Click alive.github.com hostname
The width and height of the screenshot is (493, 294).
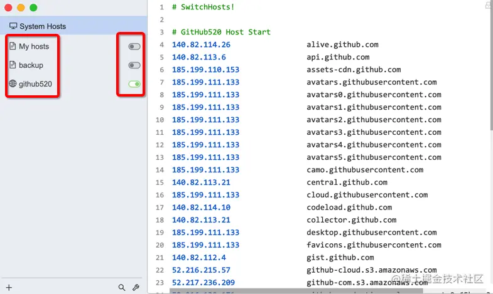click(x=342, y=45)
